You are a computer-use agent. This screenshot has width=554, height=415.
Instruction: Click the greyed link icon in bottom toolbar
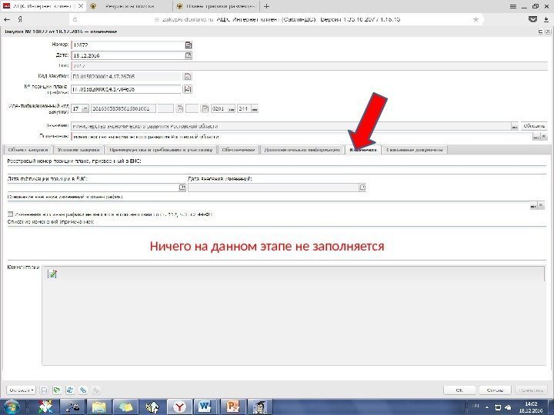(x=95, y=390)
